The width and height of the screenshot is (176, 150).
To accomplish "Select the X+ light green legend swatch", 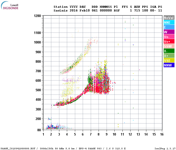I will [169, 56].
